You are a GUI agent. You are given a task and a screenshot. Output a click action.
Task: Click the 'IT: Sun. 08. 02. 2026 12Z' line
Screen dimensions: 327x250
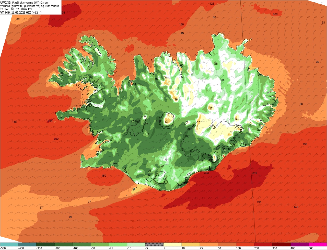coord(16,9)
